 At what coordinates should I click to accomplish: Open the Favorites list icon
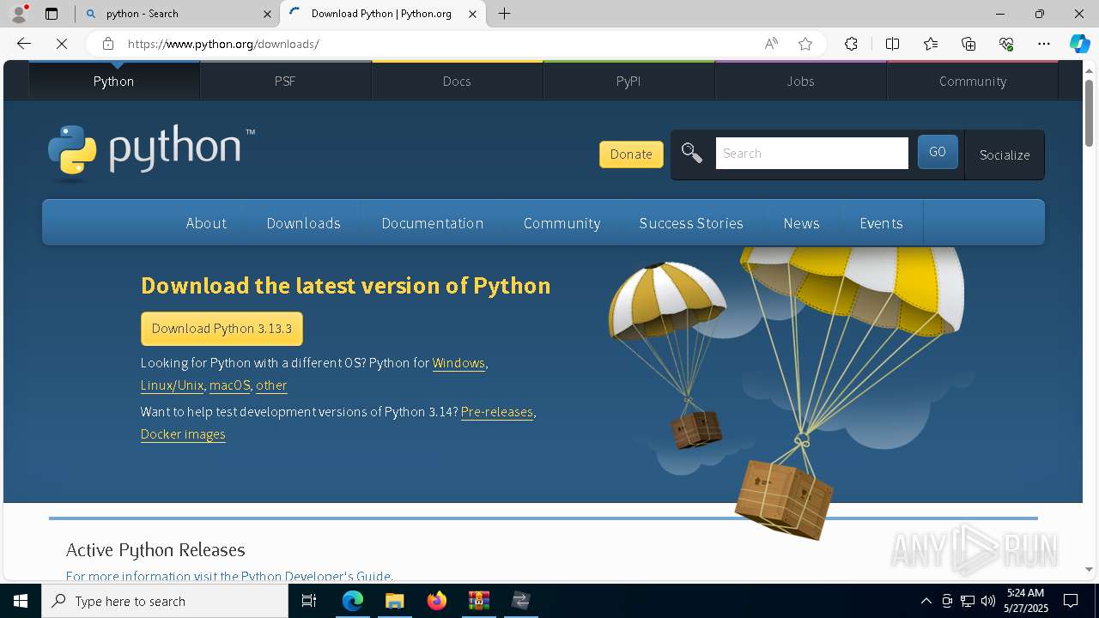[931, 44]
